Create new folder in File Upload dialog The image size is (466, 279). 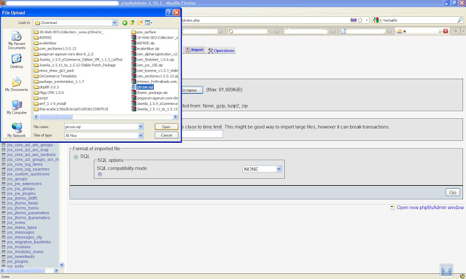140,23
